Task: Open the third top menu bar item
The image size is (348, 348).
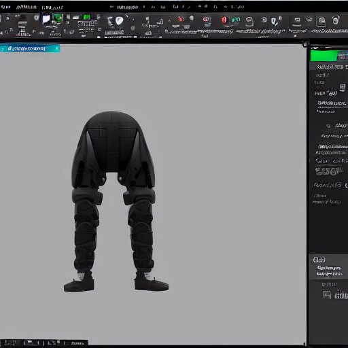Action: tap(52, 7)
